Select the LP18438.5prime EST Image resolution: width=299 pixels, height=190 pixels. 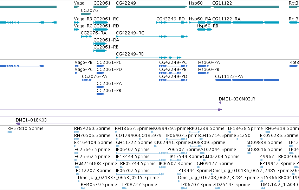pyautogui.click(x=229, y=132)
